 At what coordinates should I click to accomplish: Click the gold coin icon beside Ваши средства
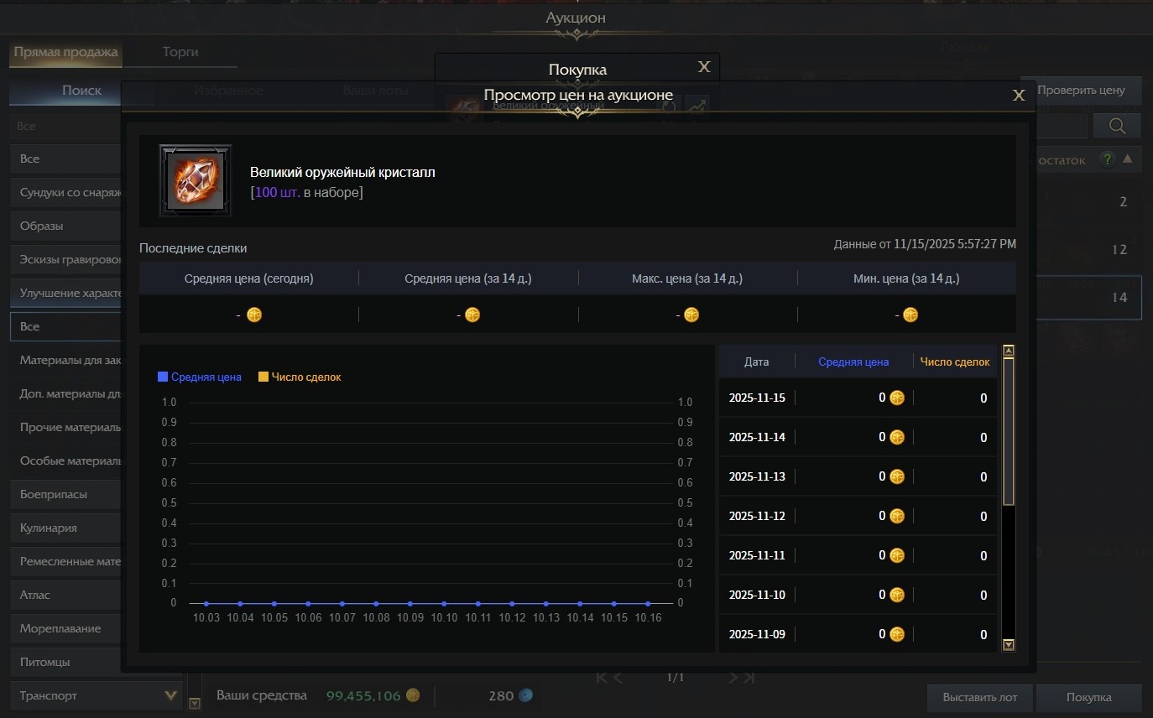413,695
